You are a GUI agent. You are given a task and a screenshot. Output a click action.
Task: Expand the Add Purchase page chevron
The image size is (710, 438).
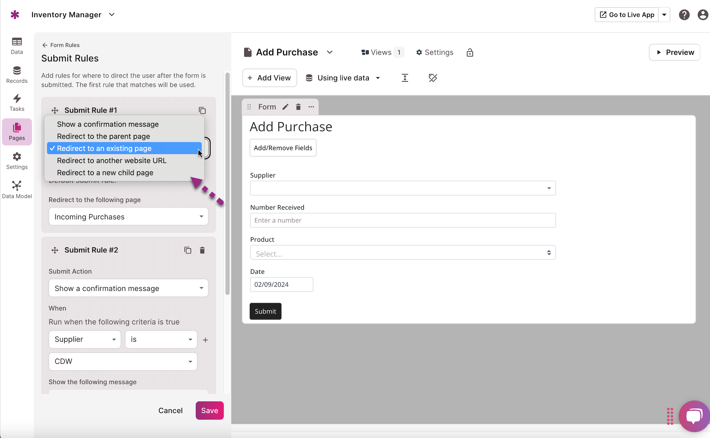click(x=330, y=52)
